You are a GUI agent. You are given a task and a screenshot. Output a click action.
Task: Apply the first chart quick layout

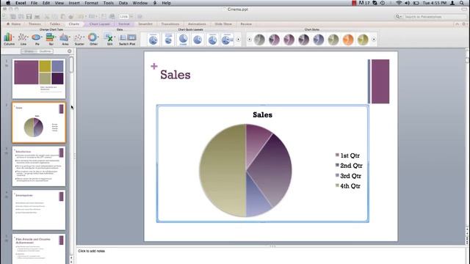click(x=153, y=39)
